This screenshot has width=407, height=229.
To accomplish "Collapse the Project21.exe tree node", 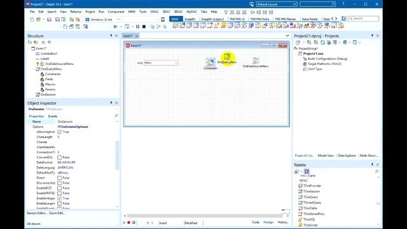I will tap(296, 53).
